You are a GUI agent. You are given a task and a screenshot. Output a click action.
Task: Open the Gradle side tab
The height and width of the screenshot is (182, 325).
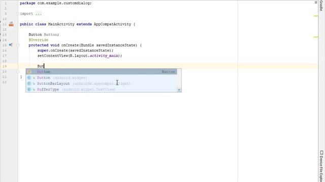coord(321,6)
